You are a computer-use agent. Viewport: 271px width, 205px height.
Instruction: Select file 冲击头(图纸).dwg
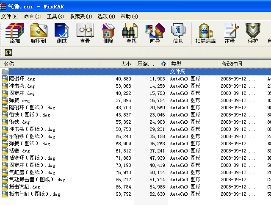[32, 129]
